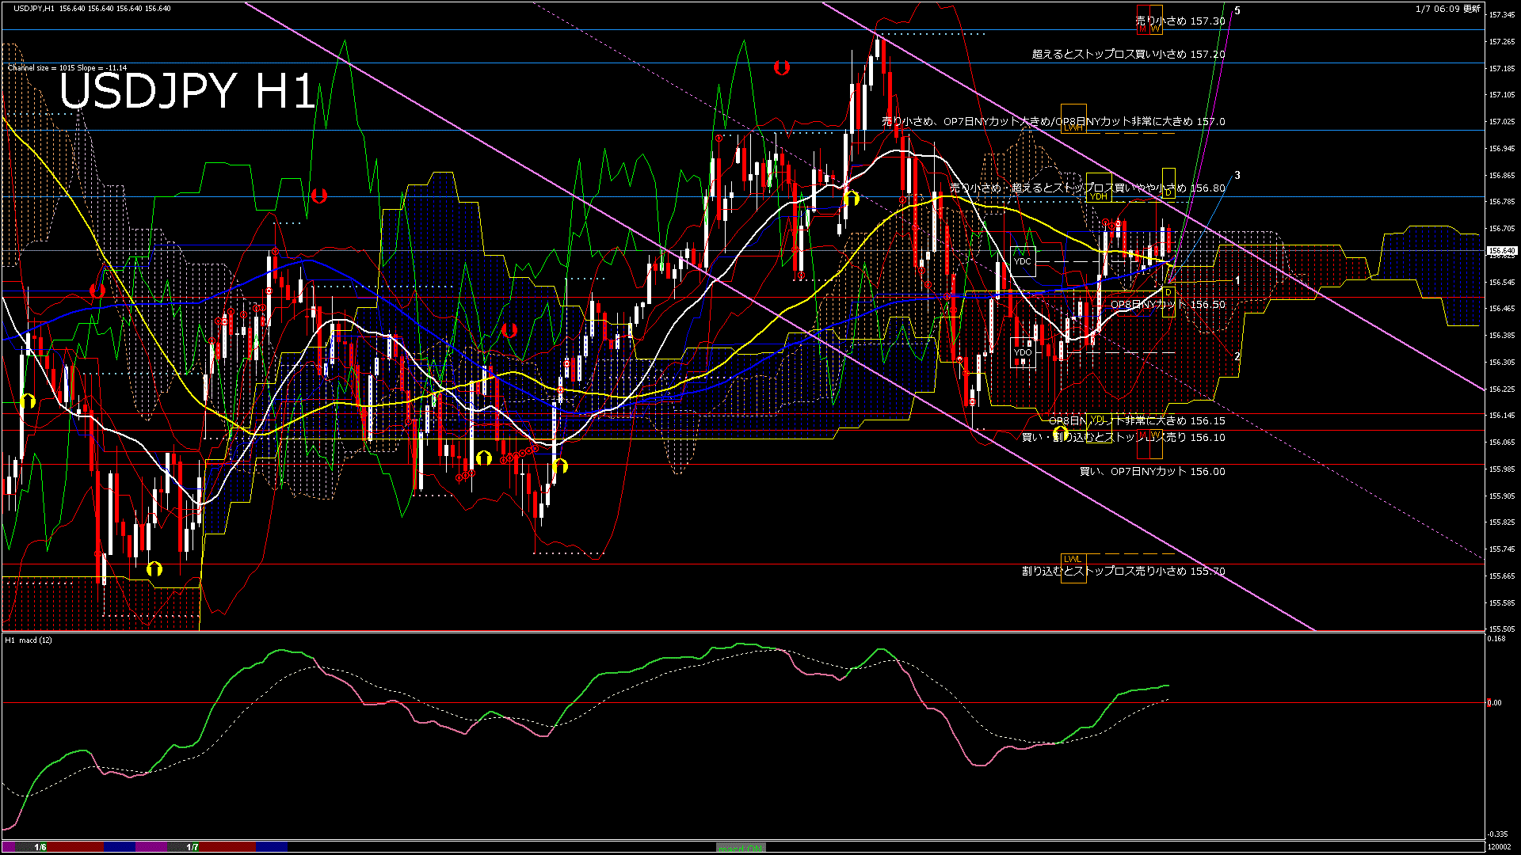This screenshot has height=855, width=1521.
Task: Click the YDC label box near current price
Action: pyautogui.click(x=1024, y=261)
